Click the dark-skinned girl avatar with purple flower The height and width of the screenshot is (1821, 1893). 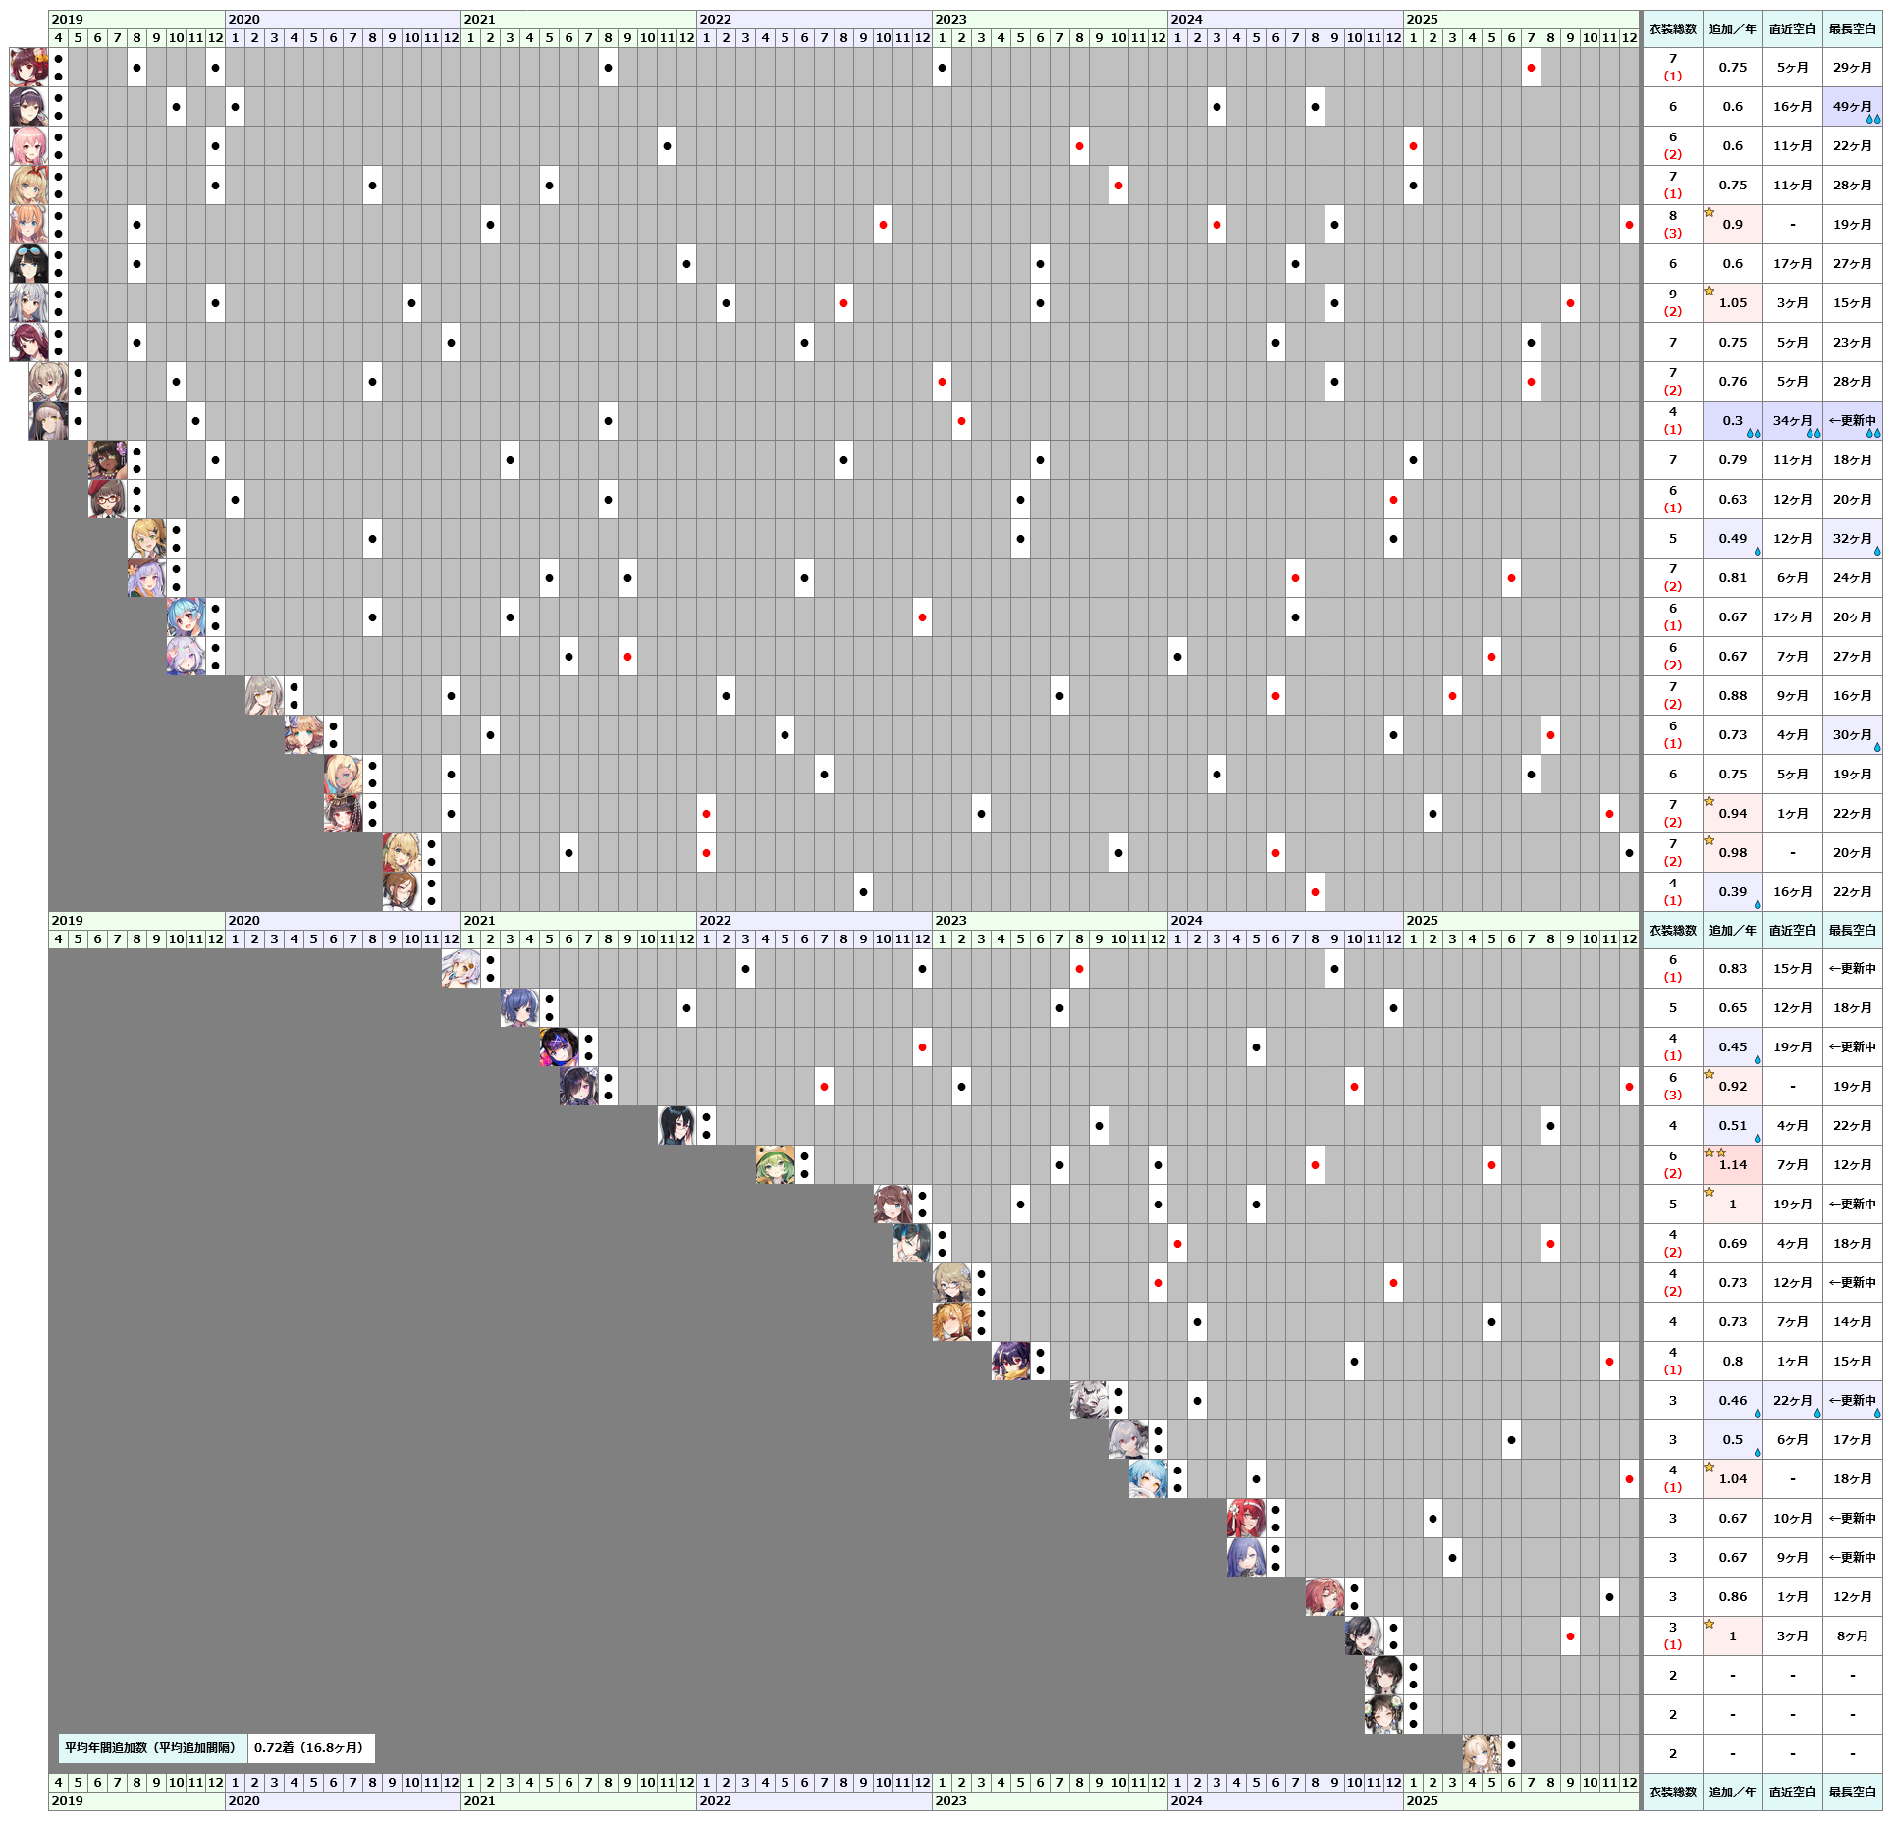coord(107,460)
